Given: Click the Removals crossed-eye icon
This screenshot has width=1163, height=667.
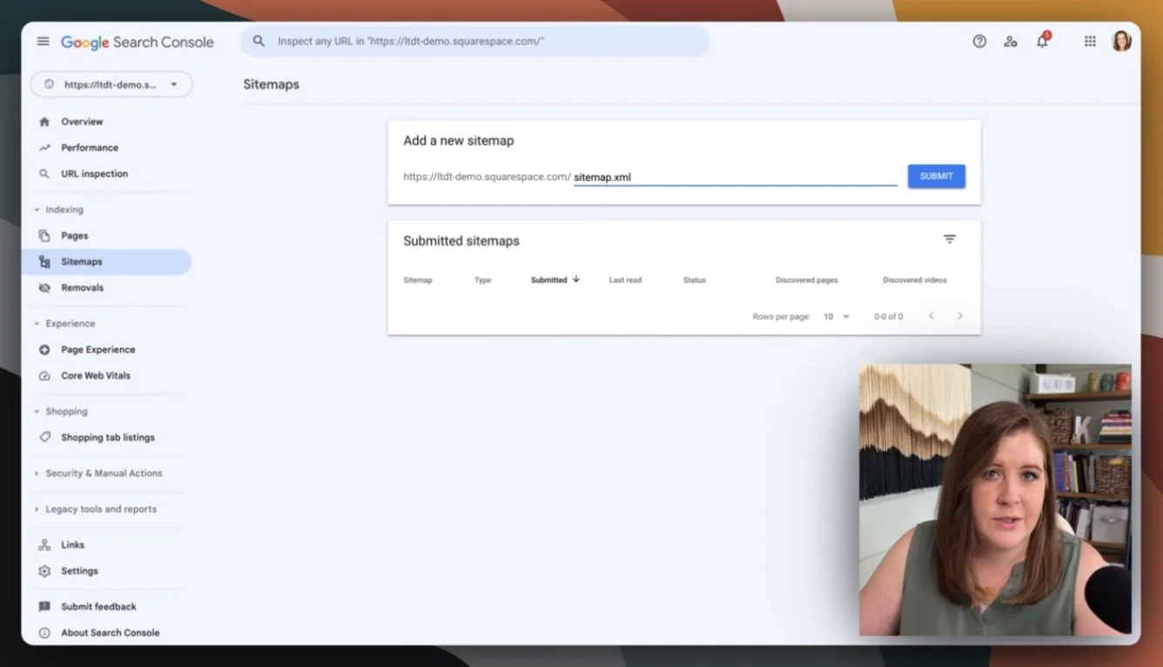Looking at the screenshot, I should click(44, 288).
